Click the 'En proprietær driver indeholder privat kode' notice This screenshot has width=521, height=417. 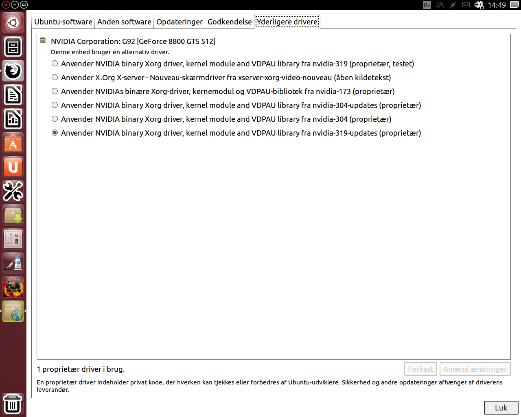point(269,386)
